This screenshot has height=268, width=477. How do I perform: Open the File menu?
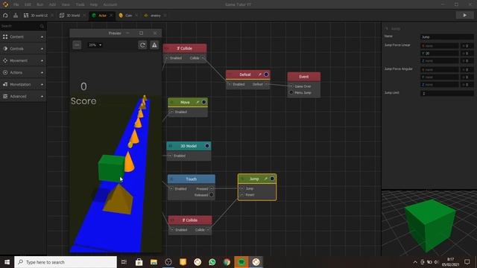(16, 4)
